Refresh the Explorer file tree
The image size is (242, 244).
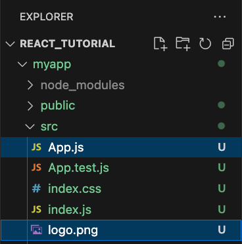coord(205,43)
